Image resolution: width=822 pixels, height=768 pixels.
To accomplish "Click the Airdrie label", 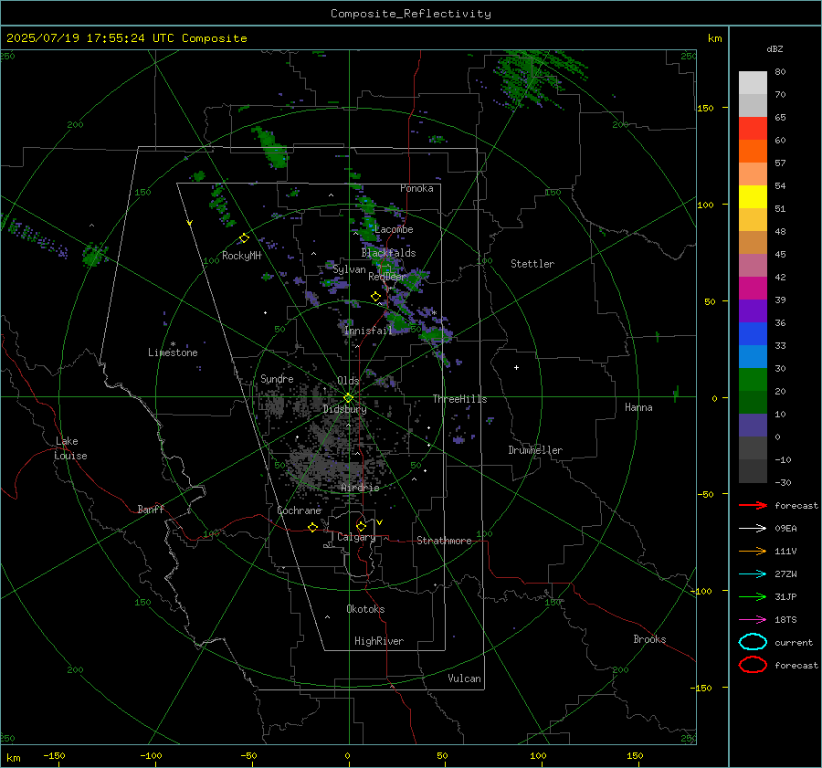I will click(360, 488).
